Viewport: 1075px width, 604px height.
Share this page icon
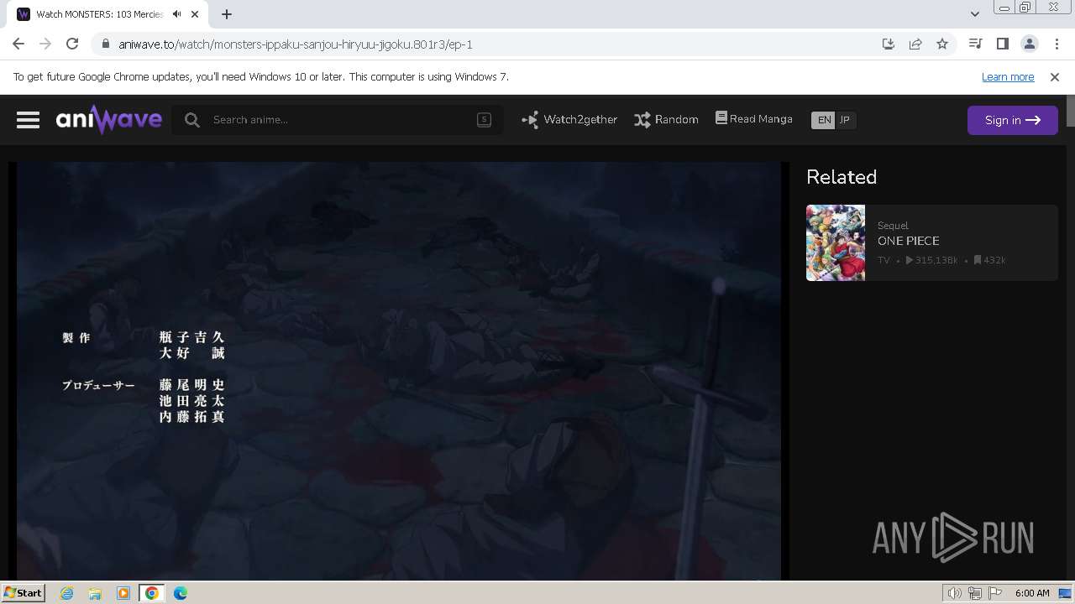(x=915, y=44)
